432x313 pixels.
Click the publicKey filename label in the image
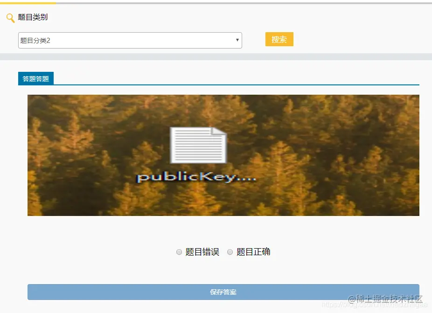[x=196, y=177]
